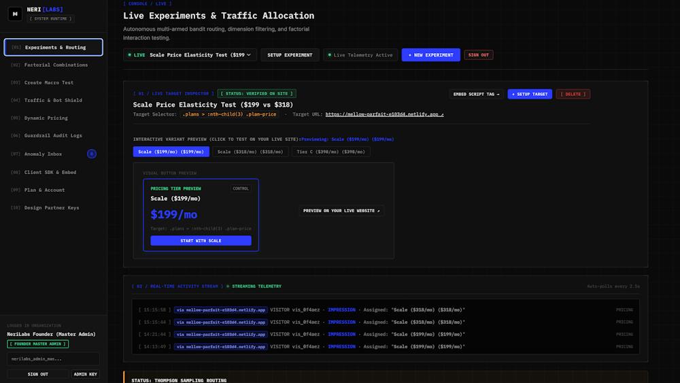Click the Founder Master Admin badge
Image resolution: width=680 pixels, height=383 pixels.
(x=37, y=344)
